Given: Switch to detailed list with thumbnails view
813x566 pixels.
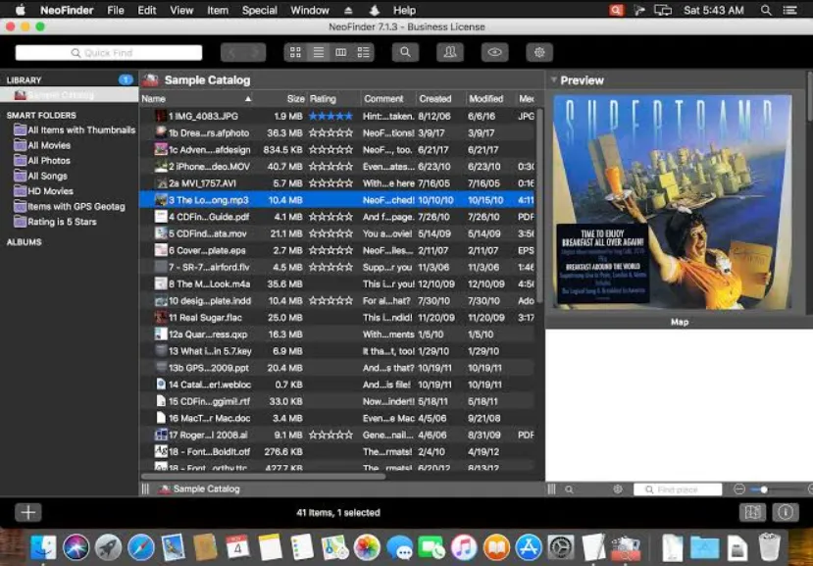Looking at the screenshot, I should point(363,52).
